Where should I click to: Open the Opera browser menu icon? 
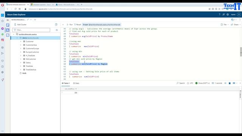point(3,5)
